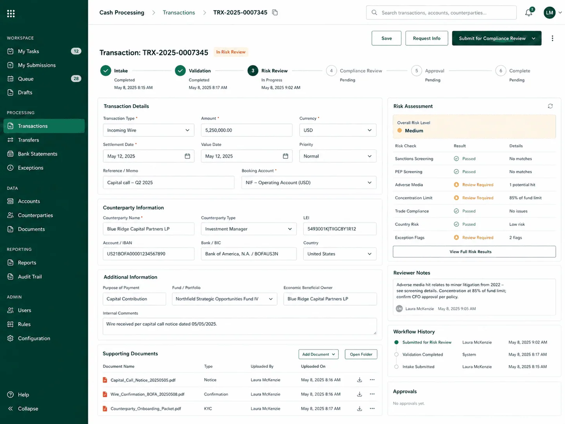Jump to Compliance Review step 4

(x=331, y=71)
